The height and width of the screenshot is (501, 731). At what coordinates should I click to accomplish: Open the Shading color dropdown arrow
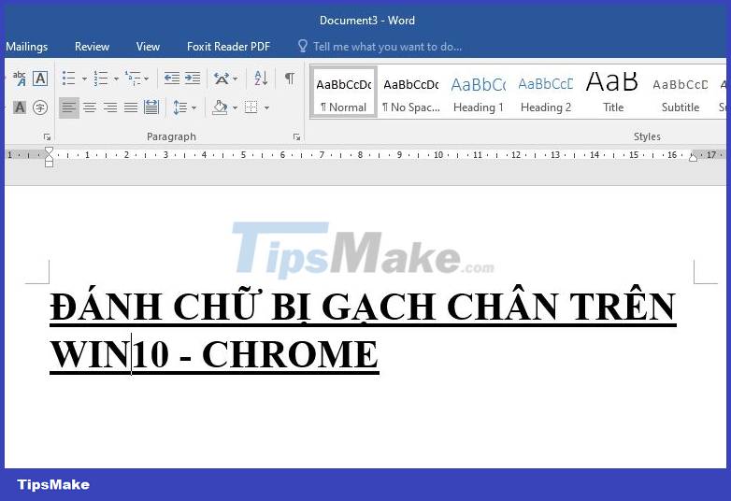point(235,108)
